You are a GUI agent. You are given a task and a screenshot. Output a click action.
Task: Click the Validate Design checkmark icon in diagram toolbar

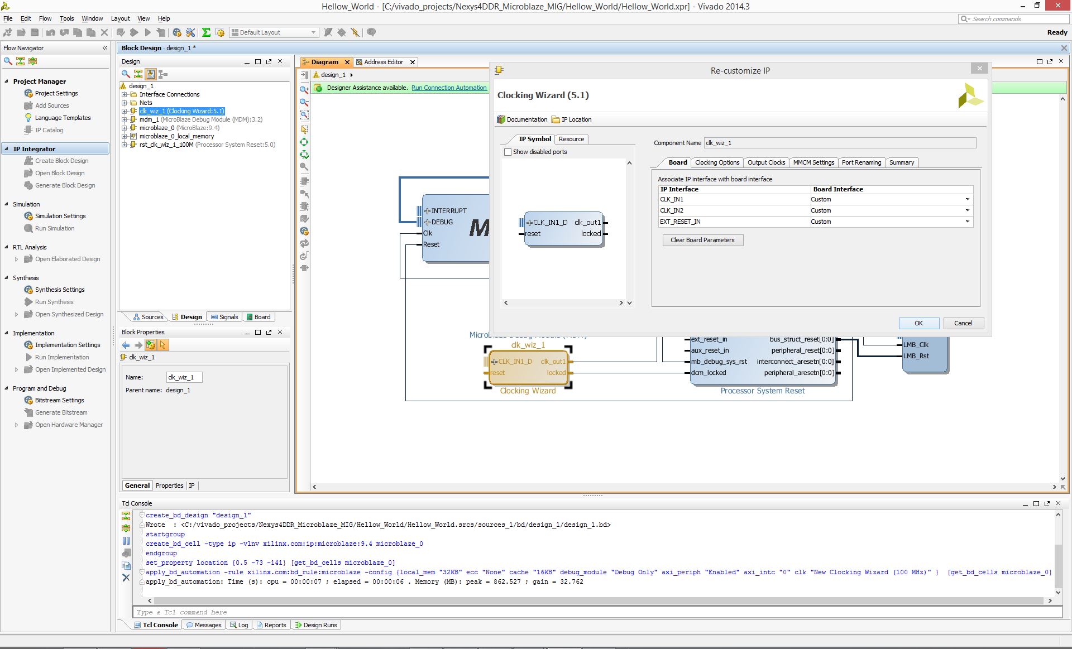point(304,219)
